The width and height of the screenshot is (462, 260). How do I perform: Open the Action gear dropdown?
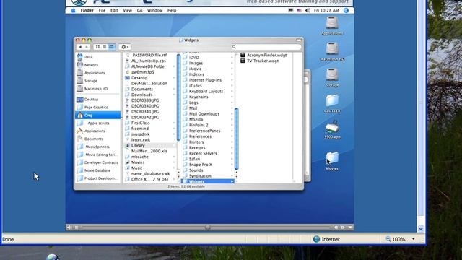[125, 47]
